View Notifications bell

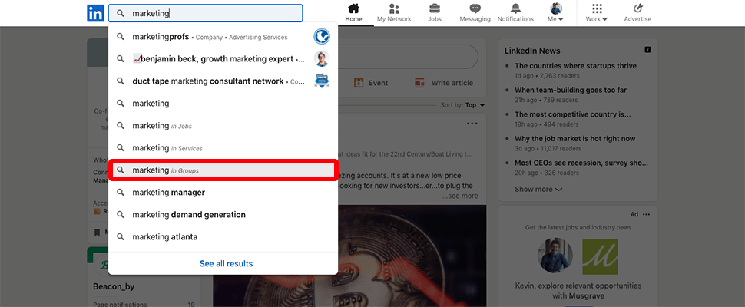(x=515, y=13)
